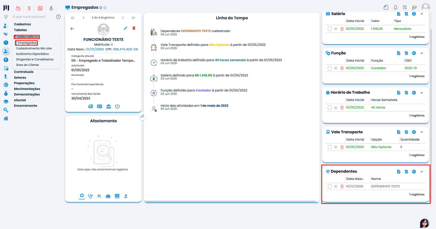Click the notification bell icon
Viewport: 436px width, 229px height.
[x=395, y=8]
